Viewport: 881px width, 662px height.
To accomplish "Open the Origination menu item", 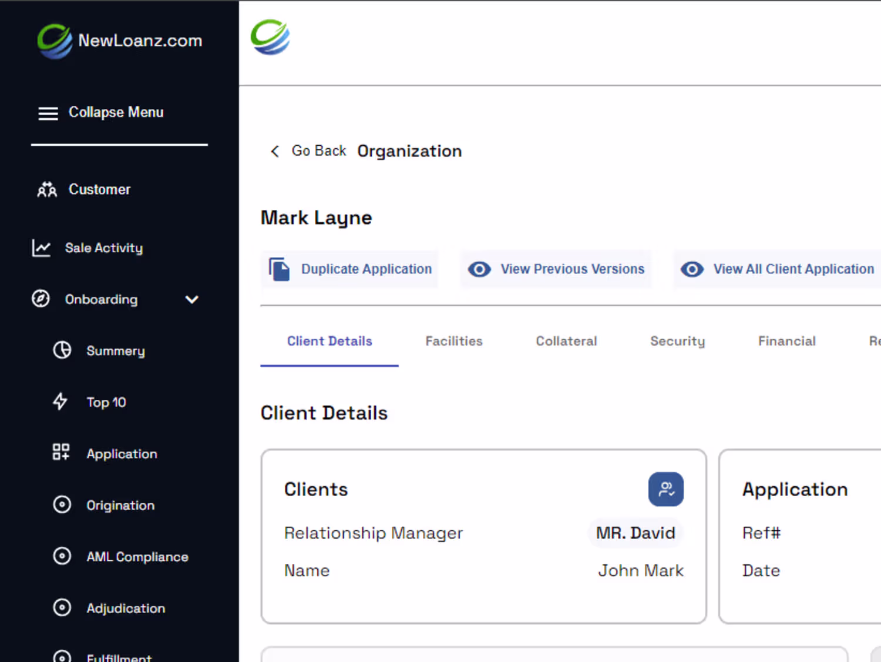I will 120,505.
